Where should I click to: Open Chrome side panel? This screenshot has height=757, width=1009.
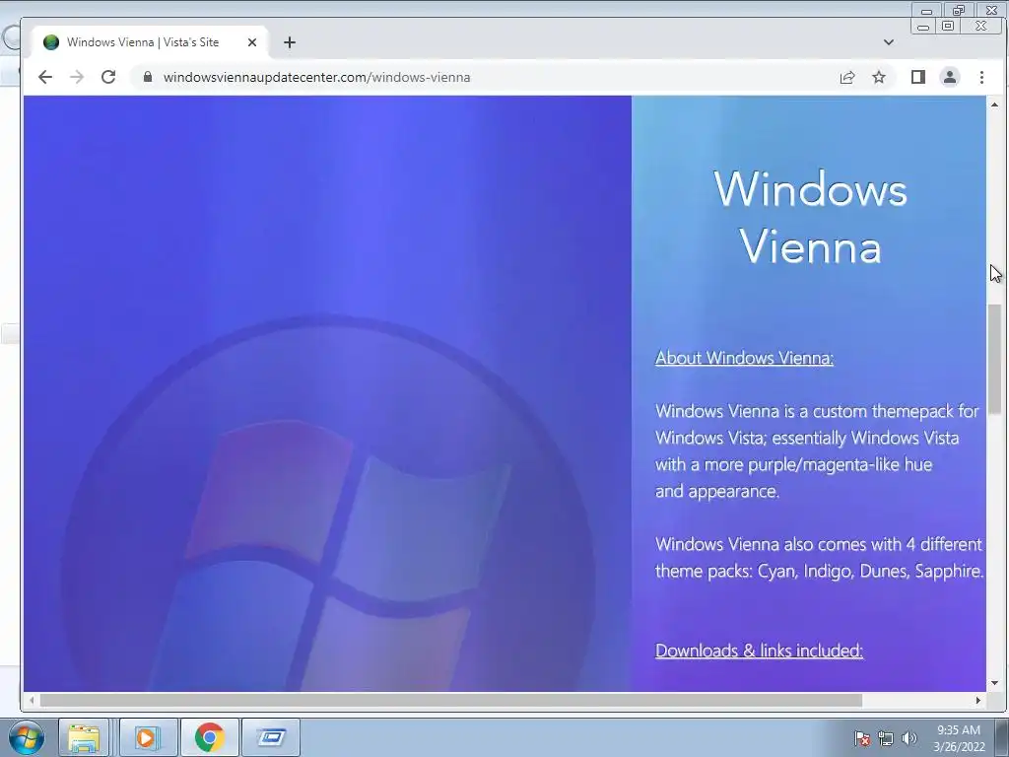[918, 77]
